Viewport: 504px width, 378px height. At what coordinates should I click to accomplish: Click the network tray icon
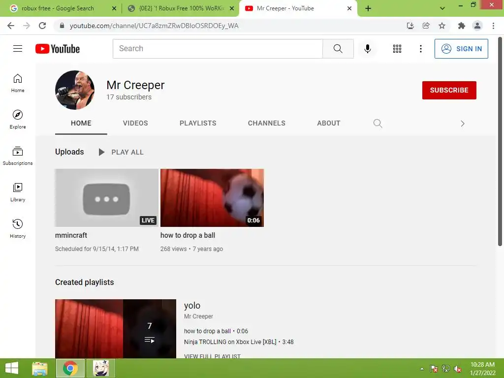(x=445, y=369)
